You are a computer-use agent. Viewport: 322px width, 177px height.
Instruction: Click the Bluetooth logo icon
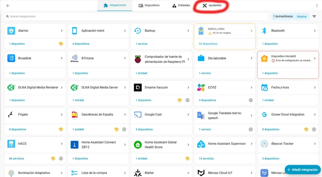(264, 31)
